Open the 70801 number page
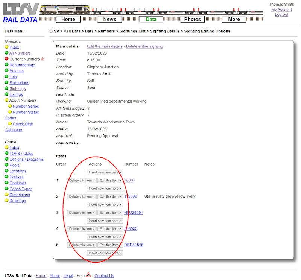 tap(129, 180)
